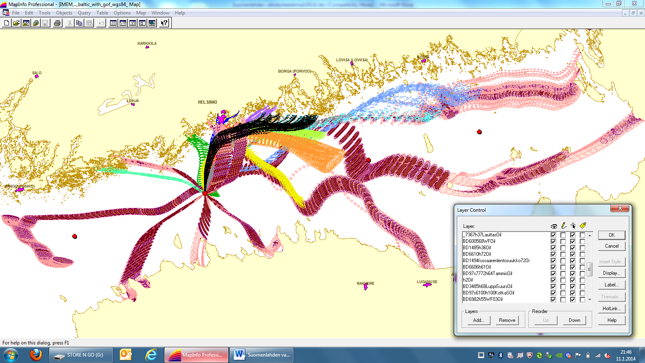Screen dimensions: 645x363
Task: Click the Visible eye column icon in Layer Control
Action: 554,226
